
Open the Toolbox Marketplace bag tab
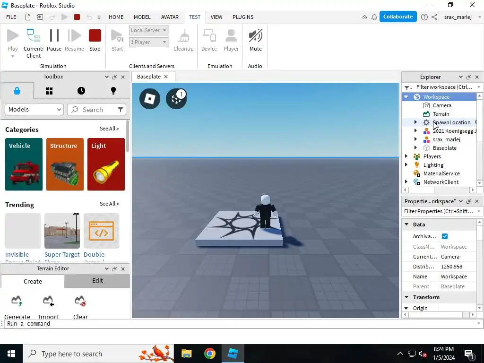pos(17,91)
